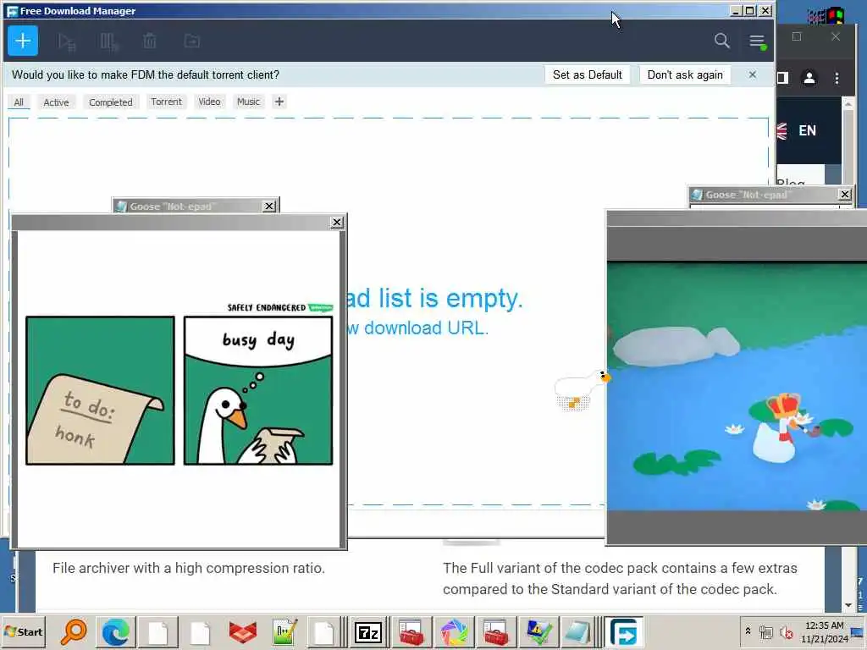This screenshot has width=867, height=650.
Task: Click the move to folder toolbar icon
Action: (x=192, y=41)
